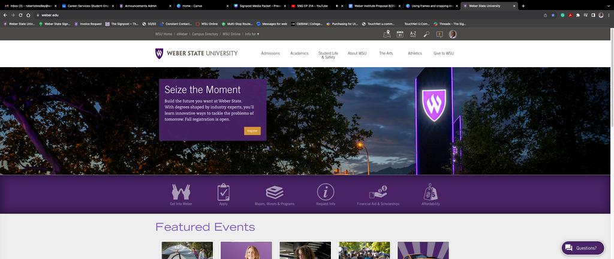Open the Constant Contact bookmark
Screen dimensions: 614x259
(x=176, y=24)
